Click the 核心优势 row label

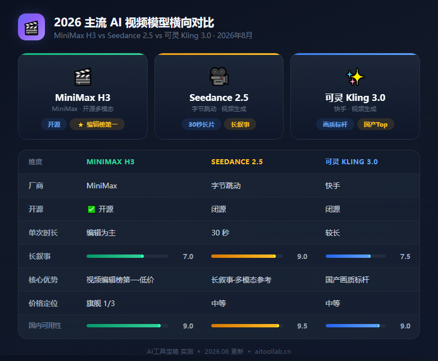tap(43, 280)
